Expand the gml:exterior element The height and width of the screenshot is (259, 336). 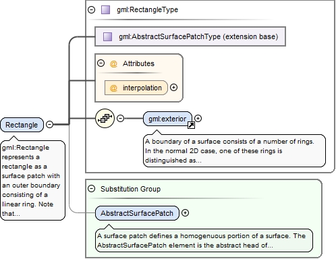pos(198,118)
